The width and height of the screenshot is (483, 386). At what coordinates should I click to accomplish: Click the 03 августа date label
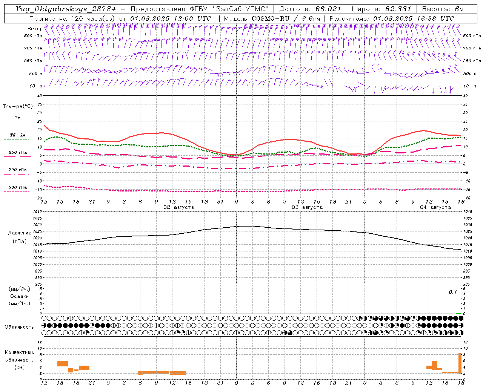point(307,207)
